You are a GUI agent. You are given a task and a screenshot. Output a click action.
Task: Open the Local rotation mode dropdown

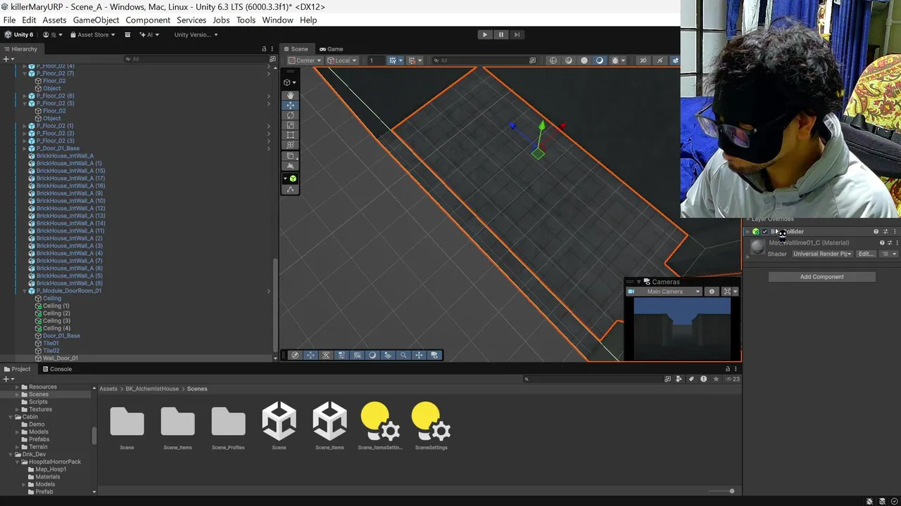(342, 60)
